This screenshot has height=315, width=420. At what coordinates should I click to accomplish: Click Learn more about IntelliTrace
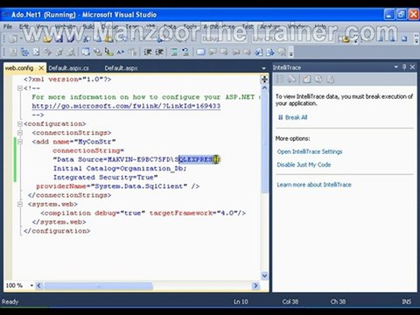point(314,185)
